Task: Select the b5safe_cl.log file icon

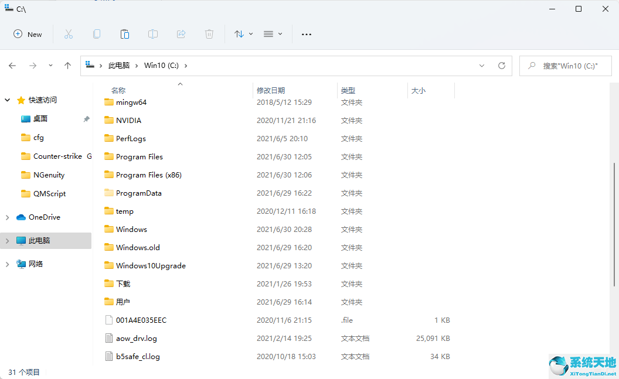Action: 109,356
